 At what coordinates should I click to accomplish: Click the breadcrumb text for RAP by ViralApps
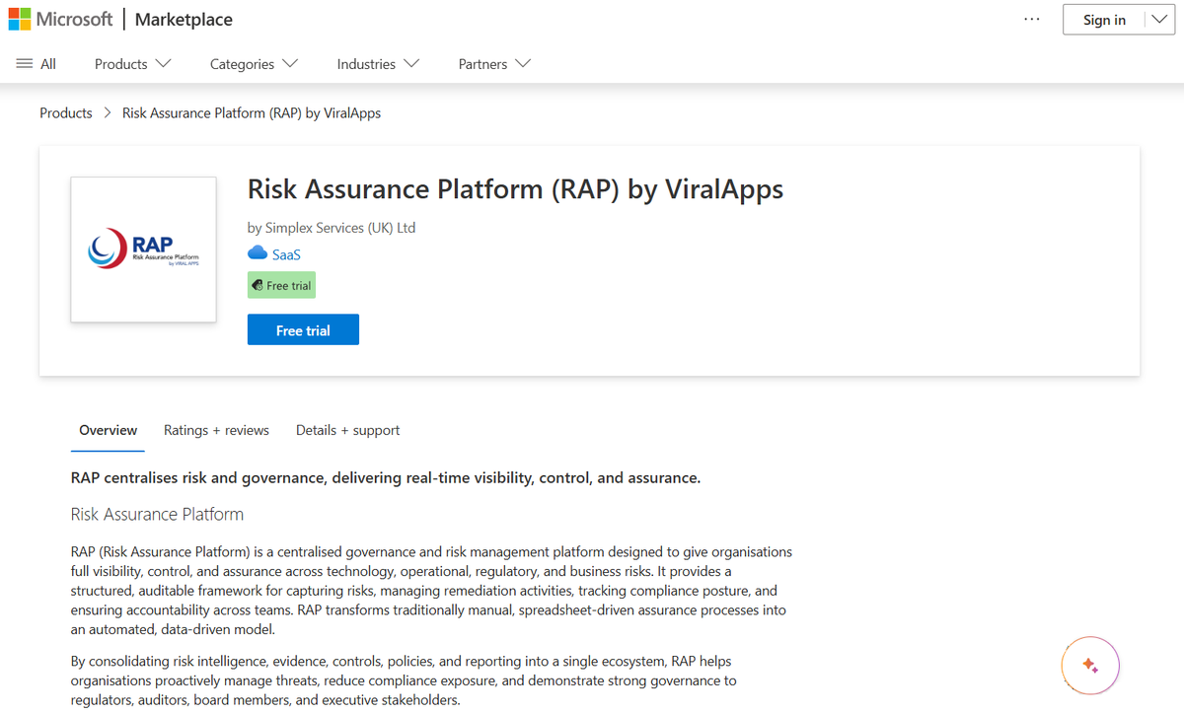252,113
